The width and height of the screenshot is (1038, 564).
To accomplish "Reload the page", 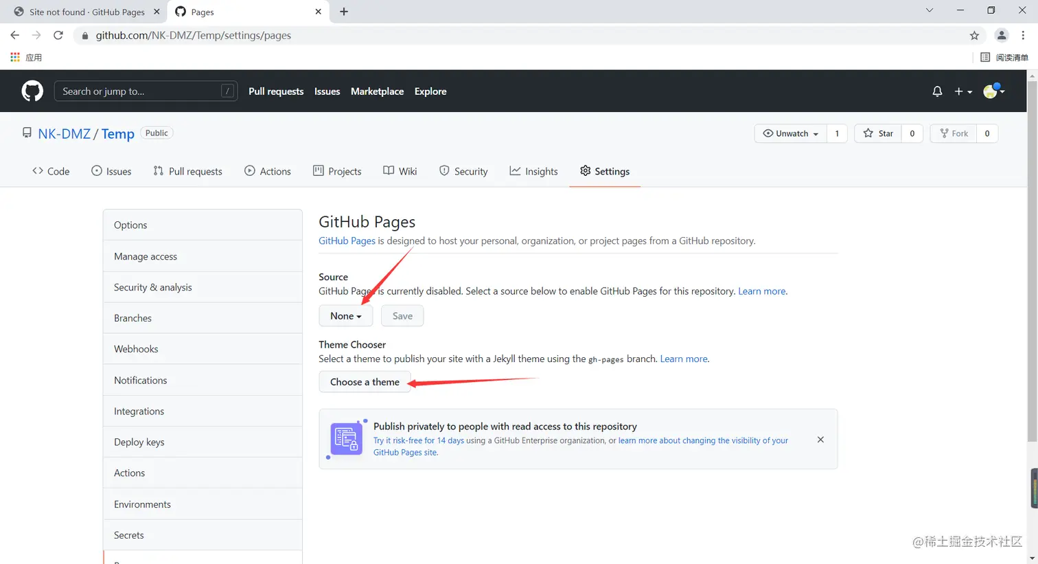I will 58,36.
